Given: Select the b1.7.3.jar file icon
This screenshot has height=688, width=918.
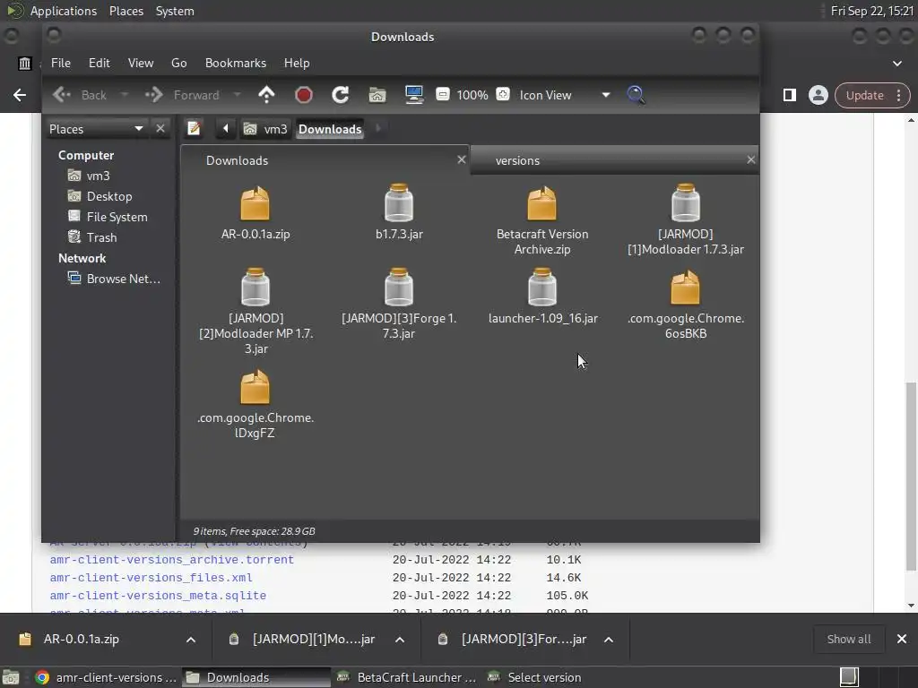Looking at the screenshot, I should [x=399, y=203].
